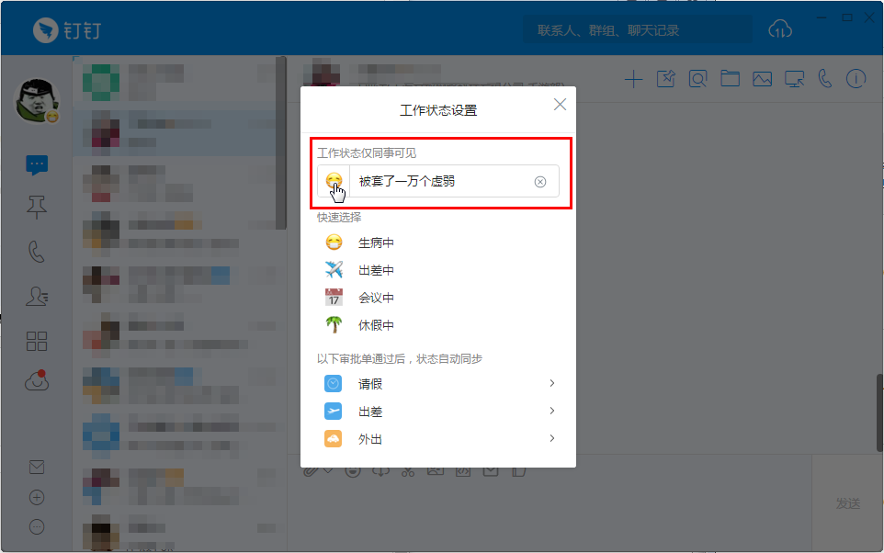Start screen sharing from the toolbar
Image resolution: width=884 pixels, height=553 pixels.
(x=793, y=78)
